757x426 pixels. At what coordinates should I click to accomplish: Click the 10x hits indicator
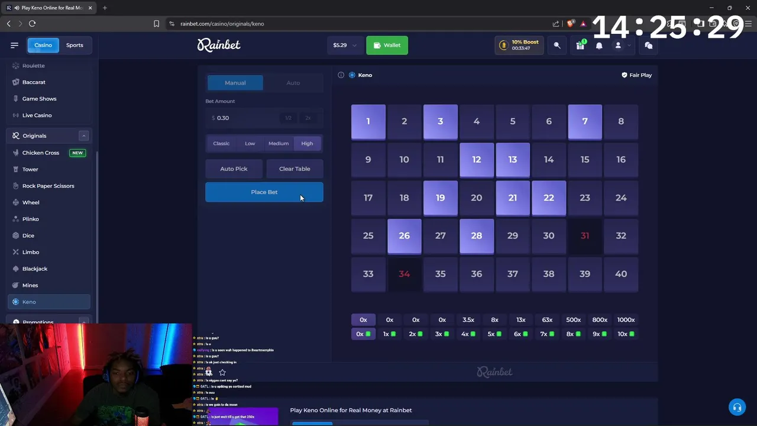click(626, 334)
